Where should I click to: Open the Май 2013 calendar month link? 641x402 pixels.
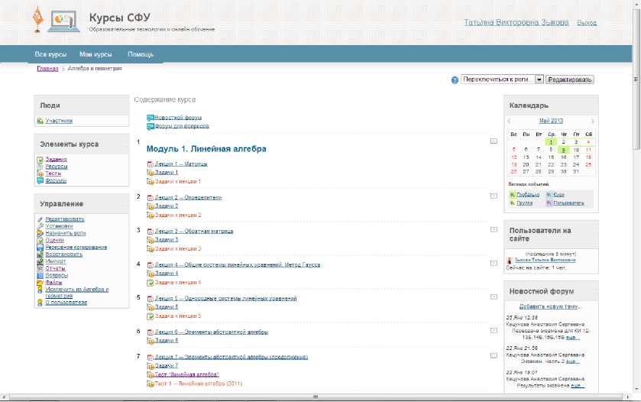[551, 121]
